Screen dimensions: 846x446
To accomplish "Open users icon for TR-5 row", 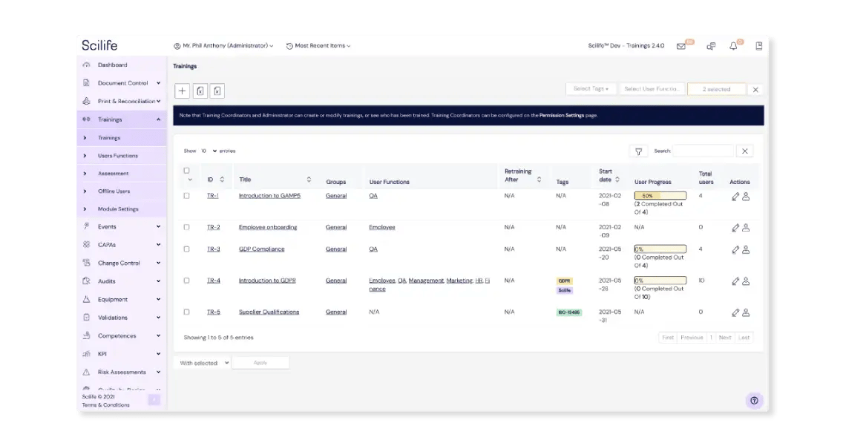I will [746, 312].
